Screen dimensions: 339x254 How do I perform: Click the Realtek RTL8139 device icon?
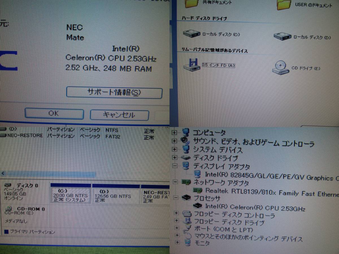point(198,190)
